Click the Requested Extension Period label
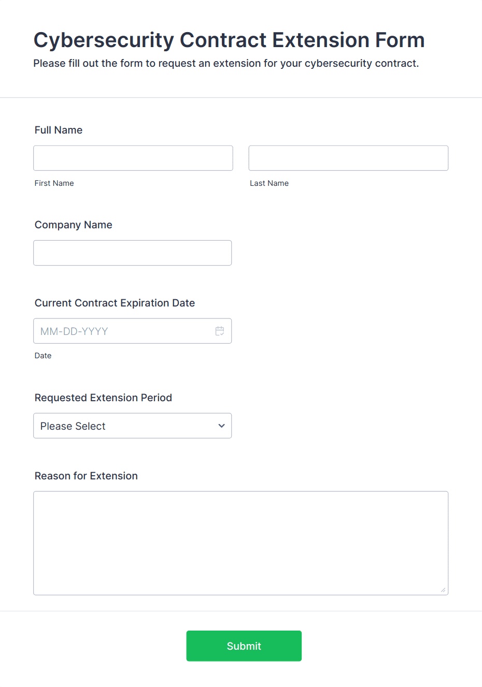 [103, 398]
